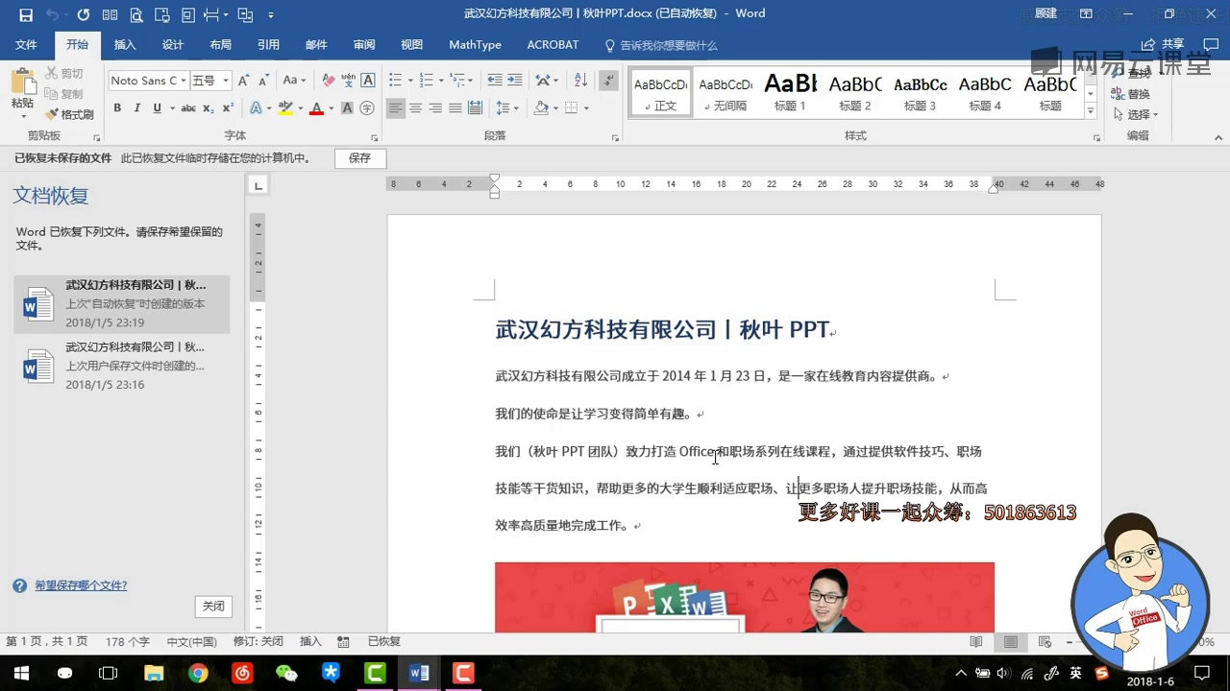Right-align the paragraph text

click(435, 108)
